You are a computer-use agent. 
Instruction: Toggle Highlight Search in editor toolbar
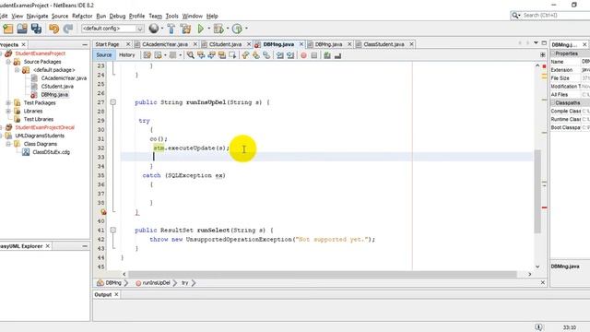tap(222, 55)
